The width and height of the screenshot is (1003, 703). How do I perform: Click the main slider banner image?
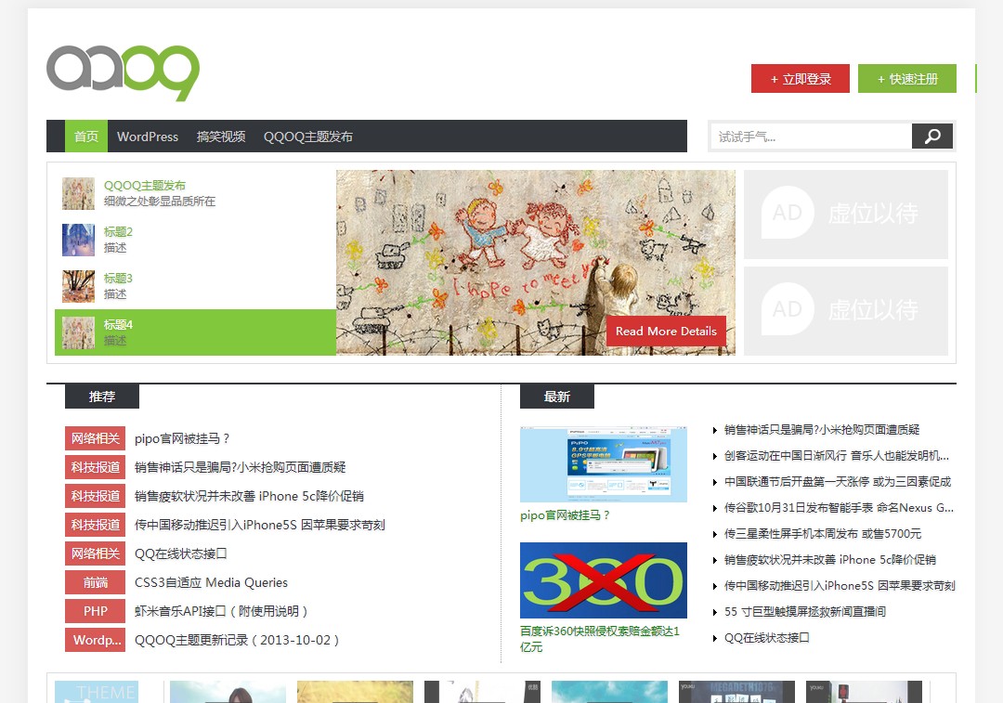tap(536, 262)
